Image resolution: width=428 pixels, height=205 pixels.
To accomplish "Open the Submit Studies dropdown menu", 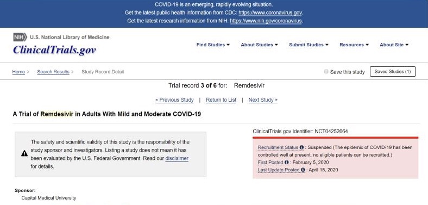I will (309, 45).
